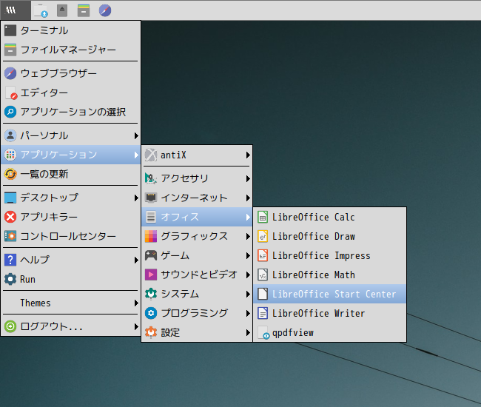Screen dimensions: 481x407
Task: Click the ログアウト green circle icon
Action: [x=10, y=326]
